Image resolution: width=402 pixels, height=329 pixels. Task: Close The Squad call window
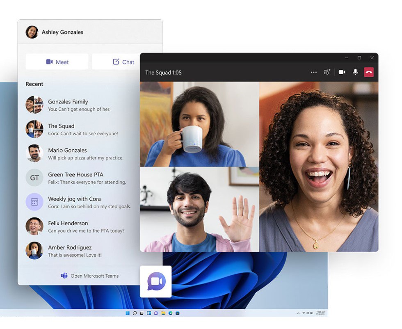coord(372,58)
